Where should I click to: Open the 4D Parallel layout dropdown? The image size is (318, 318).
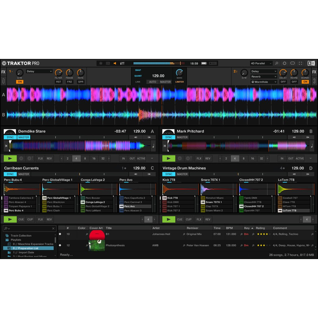[261, 63]
